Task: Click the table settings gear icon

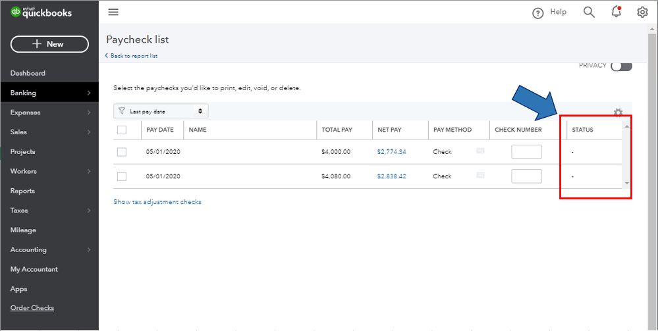Action: [x=618, y=113]
